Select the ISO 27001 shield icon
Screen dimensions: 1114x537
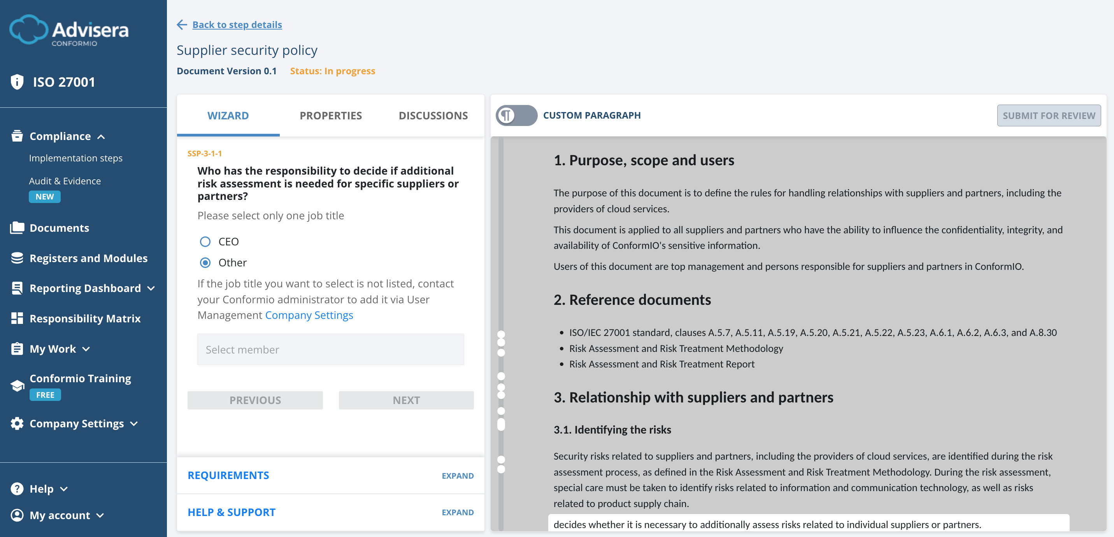point(17,81)
